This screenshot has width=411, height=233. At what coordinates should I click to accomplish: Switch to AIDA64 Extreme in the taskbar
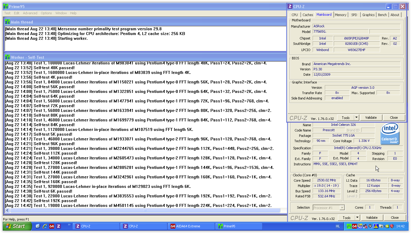[191, 226]
